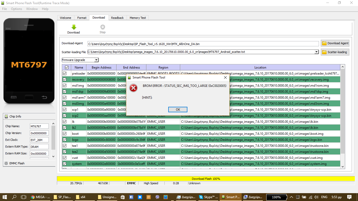
Task: Close the BROM error dialog with X
Action: 225,77
